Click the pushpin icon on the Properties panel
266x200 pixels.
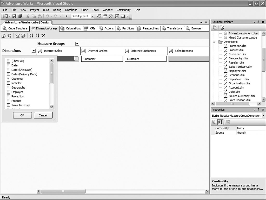pyautogui.click(x=258, y=110)
